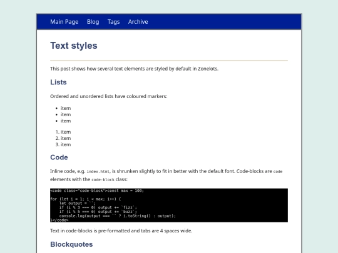This screenshot has width=338, height=253.
Task: Click the for loop line in code block
Action: (86, 199)
